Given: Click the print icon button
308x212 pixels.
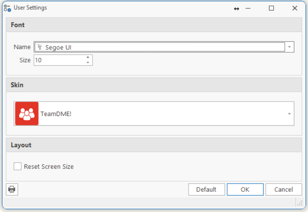Looking at the screenshot, I should (x=12, y=189).
